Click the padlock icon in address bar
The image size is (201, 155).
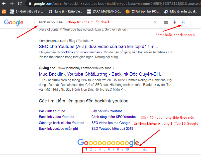(30, 4)
